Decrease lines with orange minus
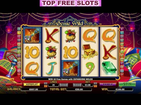The width and height of the screenshot is (141, 105). (46, 86)
